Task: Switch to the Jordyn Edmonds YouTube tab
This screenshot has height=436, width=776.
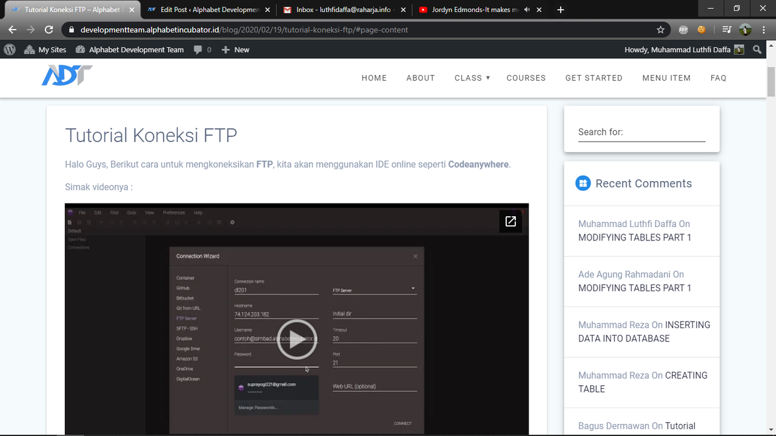Action: point(480,10)
